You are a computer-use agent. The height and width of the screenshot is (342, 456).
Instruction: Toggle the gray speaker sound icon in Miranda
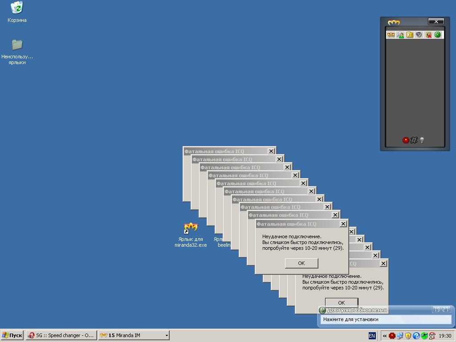click(419, 35)
